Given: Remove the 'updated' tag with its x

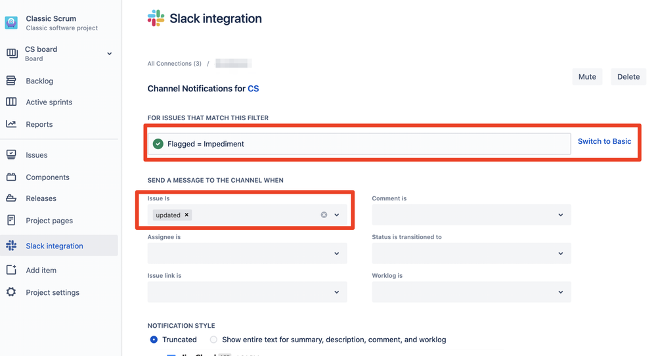Looking at the screenshot, I should [x=186, y=215].
